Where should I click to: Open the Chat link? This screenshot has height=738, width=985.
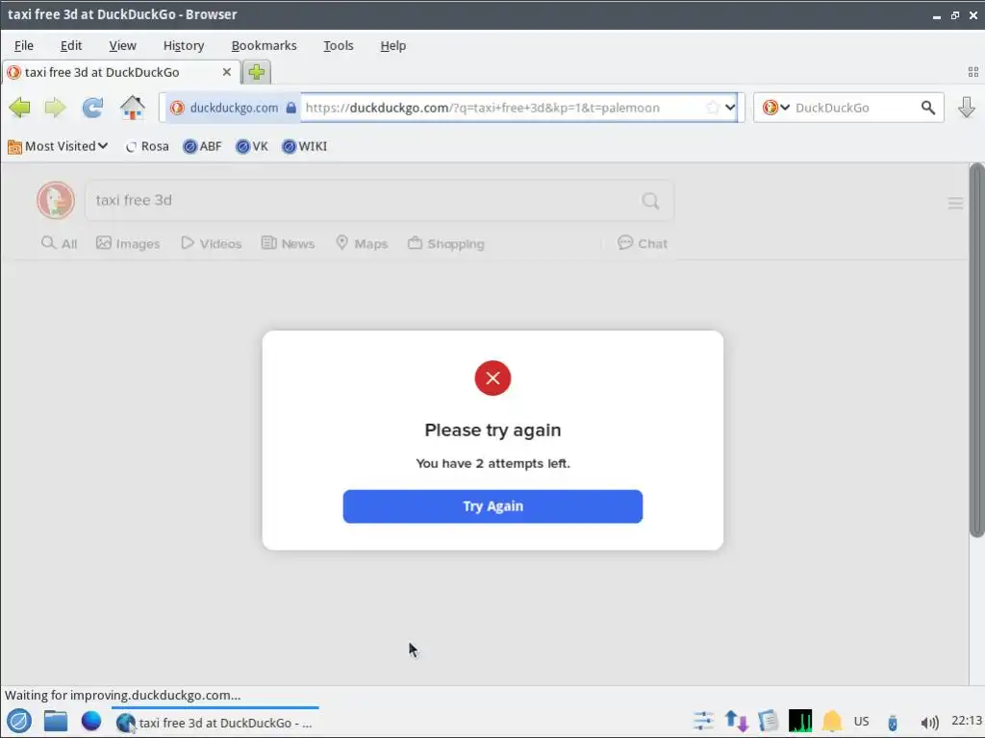[x=642, y=243]
